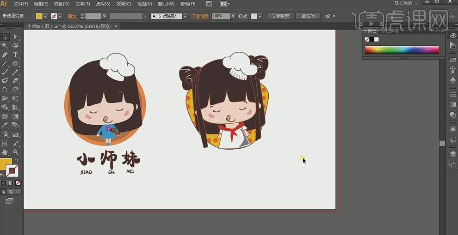Select the Eyedropper tool

point(5,125)
